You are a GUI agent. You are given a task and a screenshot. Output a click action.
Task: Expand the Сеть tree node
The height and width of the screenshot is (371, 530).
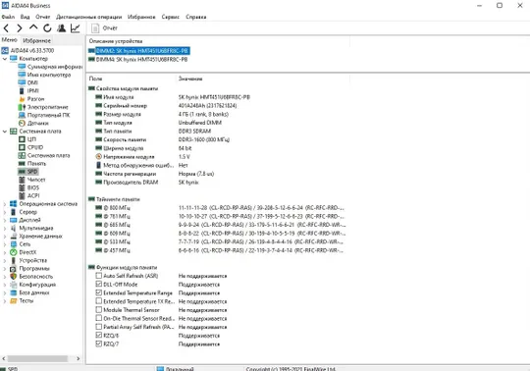click(5, 244)
